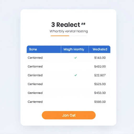Click the $323.00 price value

coord(100,84)
